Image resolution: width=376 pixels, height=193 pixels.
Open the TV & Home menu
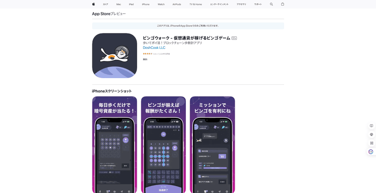coord(196,4)
